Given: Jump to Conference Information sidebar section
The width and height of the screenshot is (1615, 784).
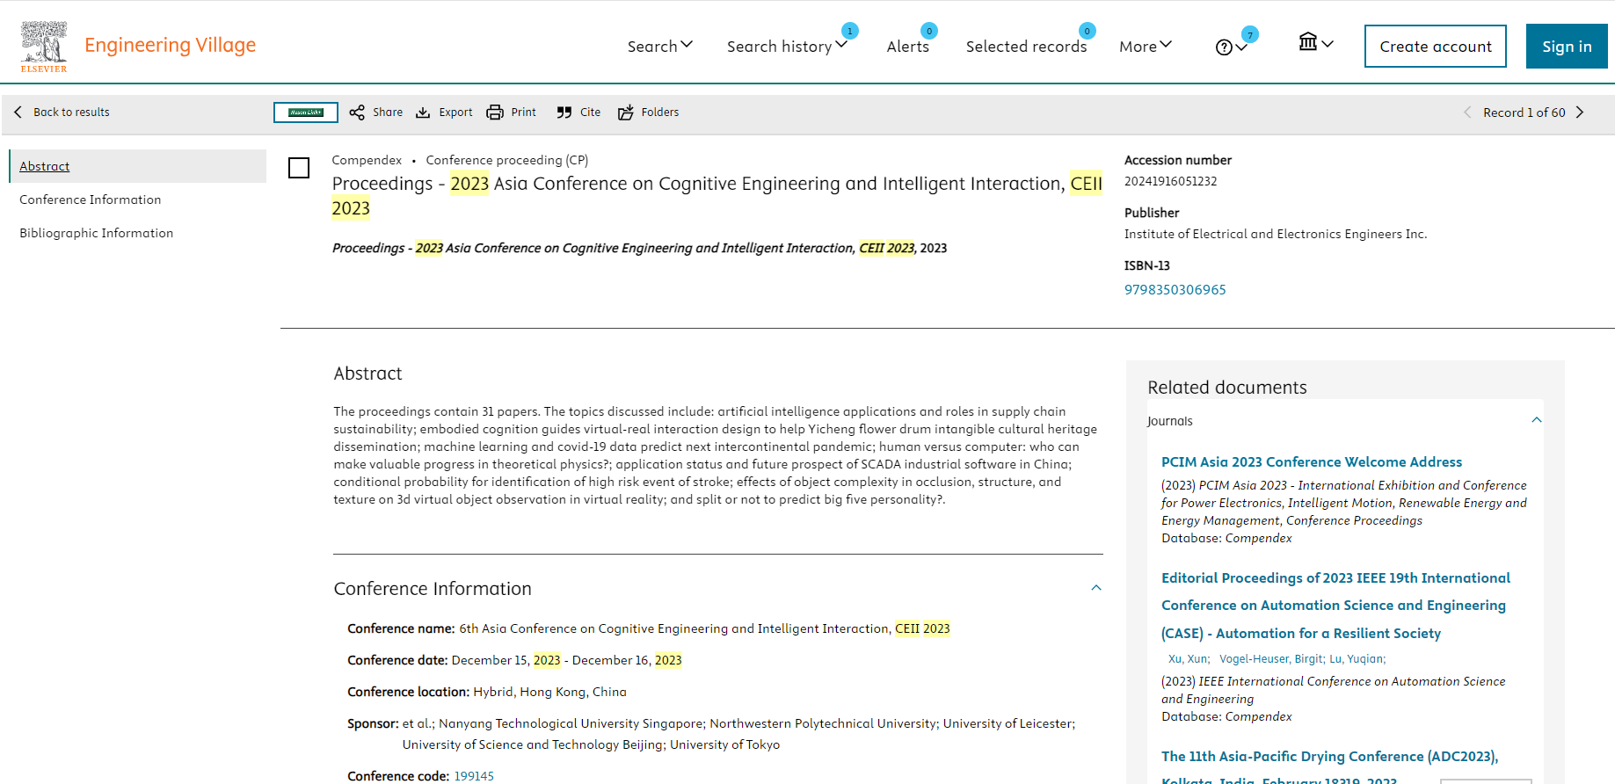Looking at the screenshot, I should tap(90, 200).
